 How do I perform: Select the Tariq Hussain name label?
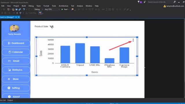pos(14,34)
